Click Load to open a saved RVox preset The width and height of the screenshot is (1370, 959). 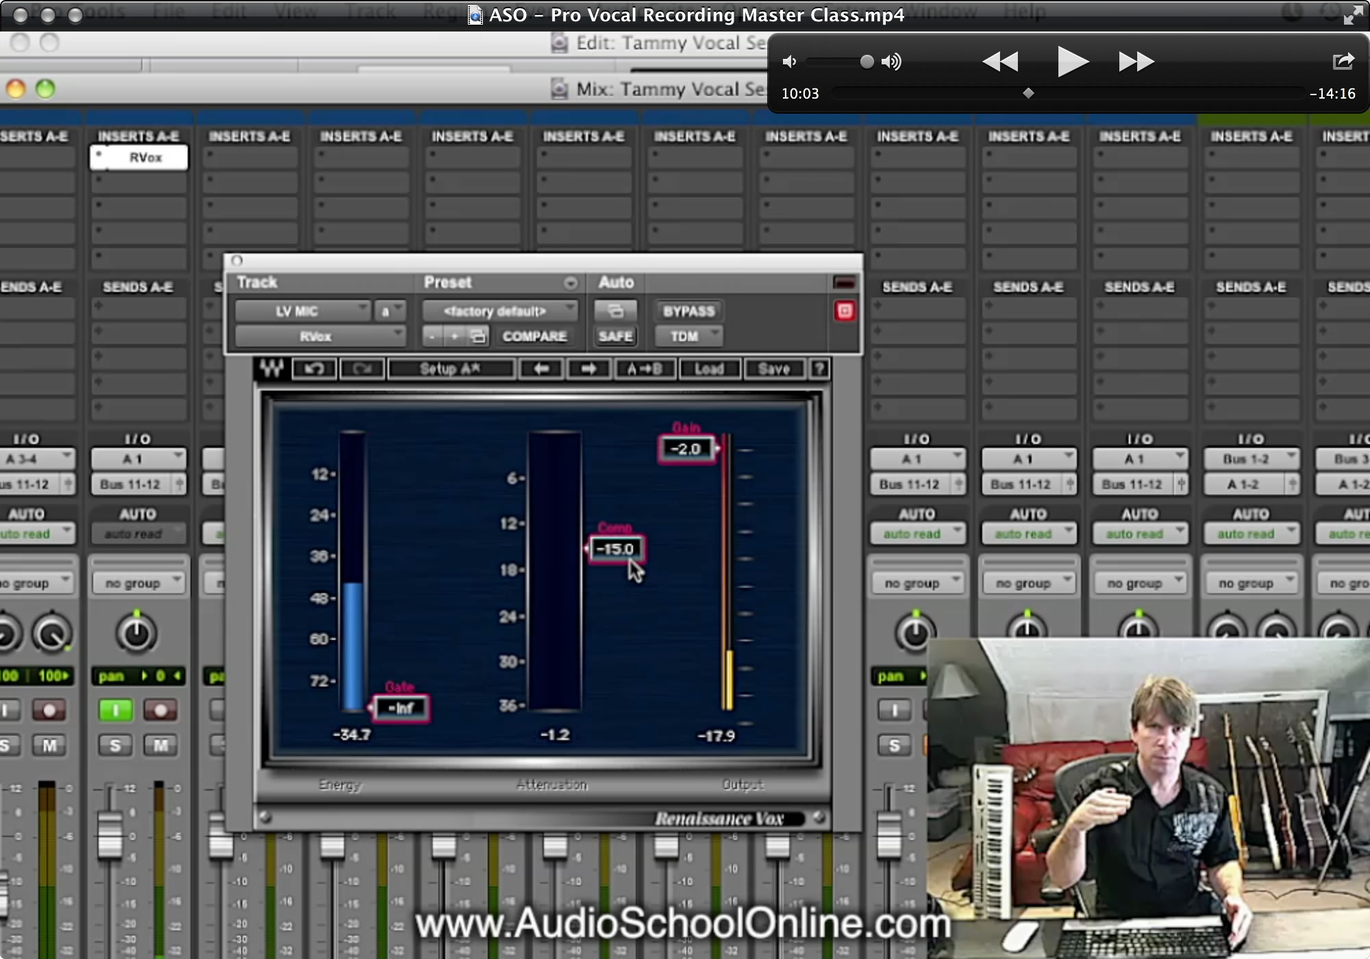(x=709, y=369)
